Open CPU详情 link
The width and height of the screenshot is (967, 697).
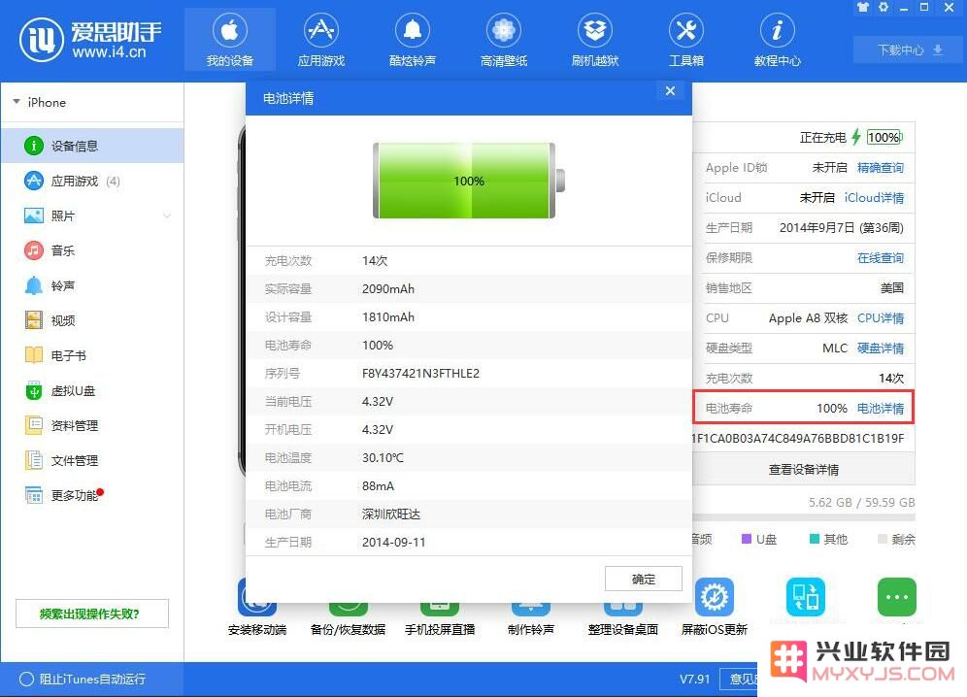880,318
